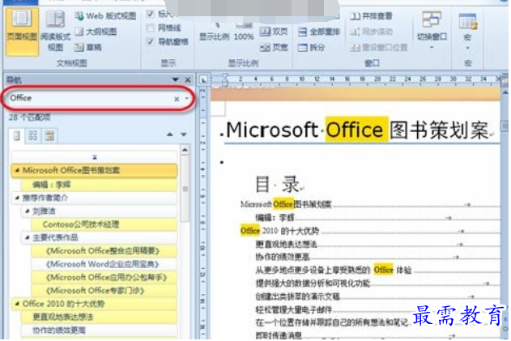Open Full Screen Reading view (阅读版式视图)
The height and width of the screenshot is (341, 511).
55,31
